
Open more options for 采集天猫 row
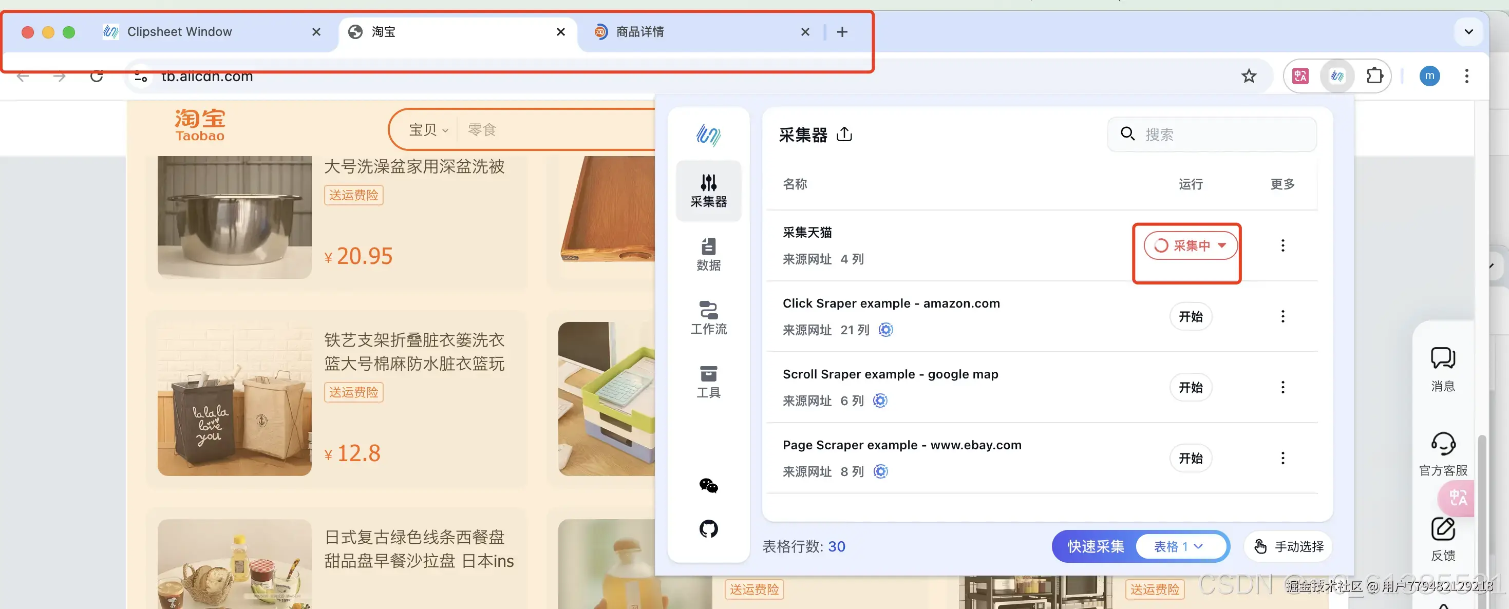(x=1282, y=245)
